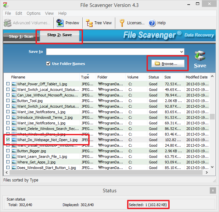Click the File Scavenger app icon in title bar

[x=6, y=5]
